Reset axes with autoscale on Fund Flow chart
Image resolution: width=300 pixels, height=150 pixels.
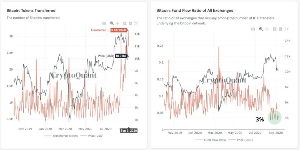(286, 29)
